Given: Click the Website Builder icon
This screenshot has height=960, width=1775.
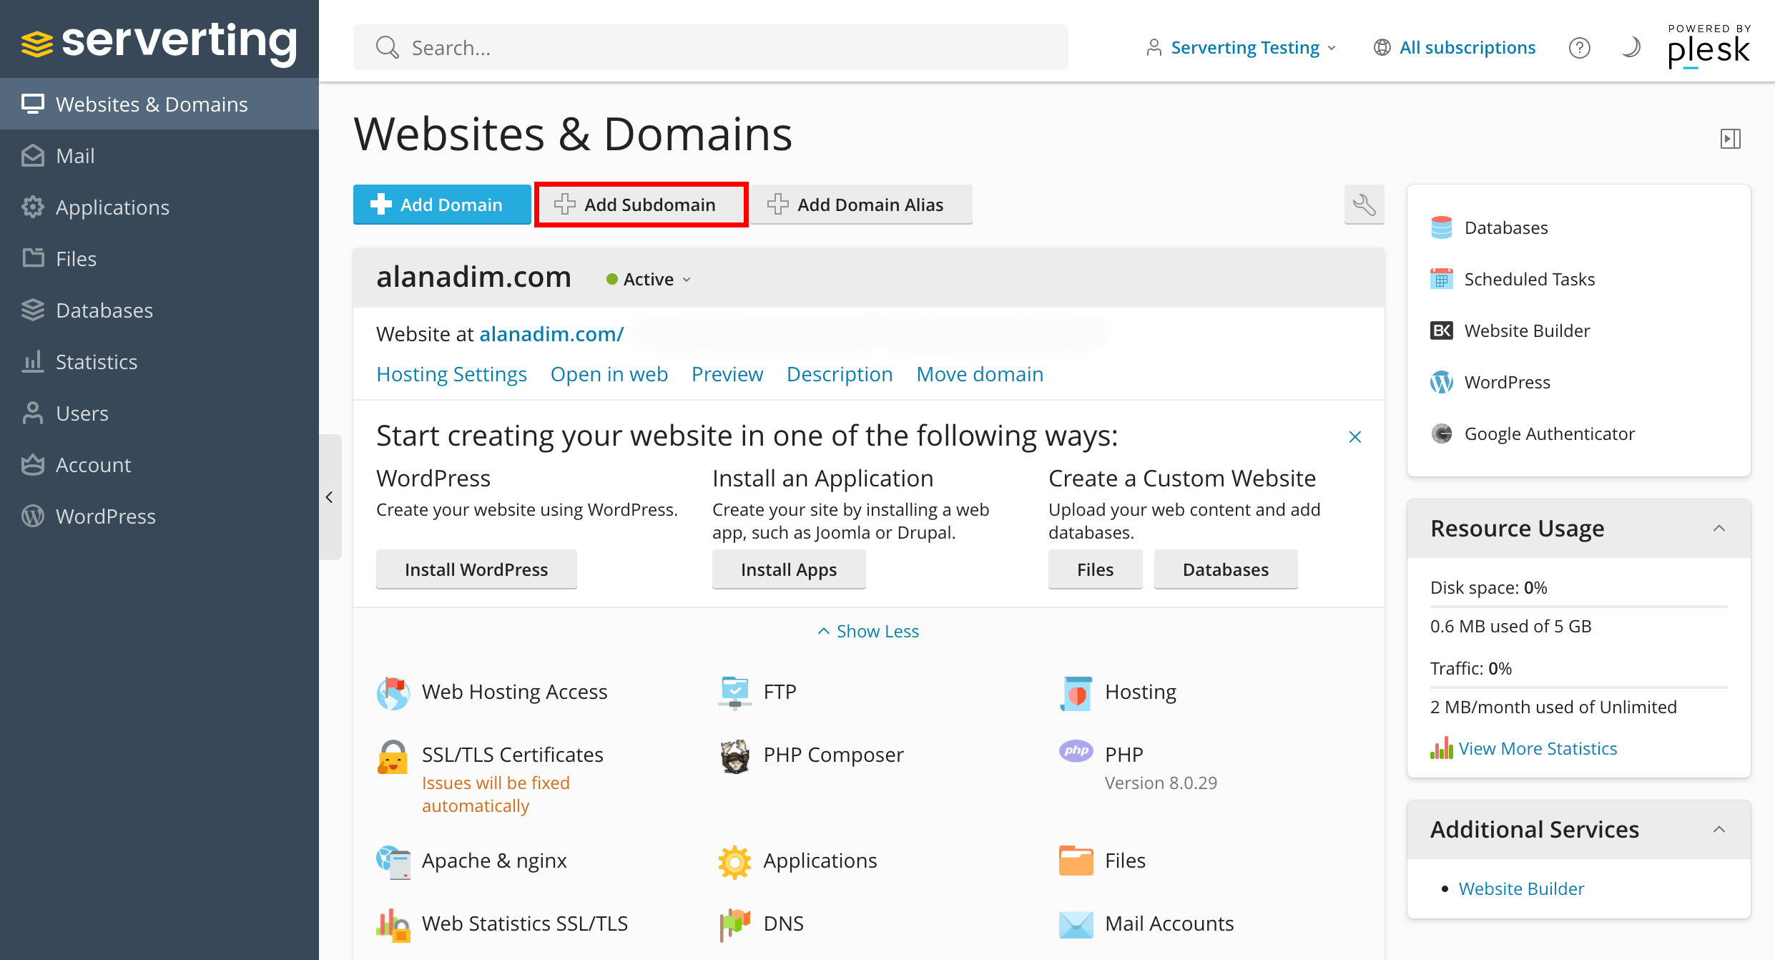Looking at the screenshot, I should [x=1442, y=331].
